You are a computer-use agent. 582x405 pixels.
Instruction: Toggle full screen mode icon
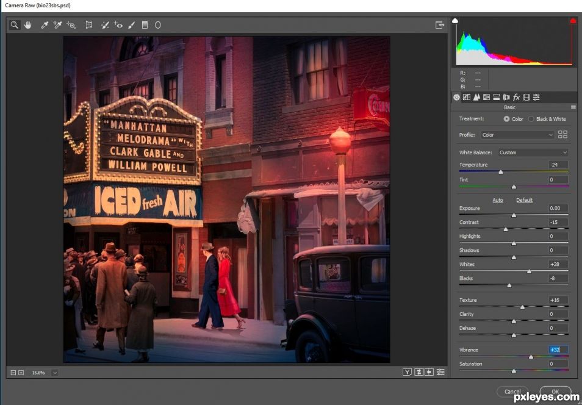(440, 25)
